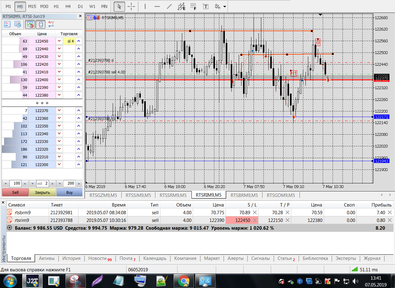This screenshot has width=395, height=288.
Task: Select the trendline drawing tool
Action: (169, 6)
